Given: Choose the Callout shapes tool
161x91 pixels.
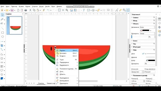Looking at the screenshot, I should click(2, 71).
